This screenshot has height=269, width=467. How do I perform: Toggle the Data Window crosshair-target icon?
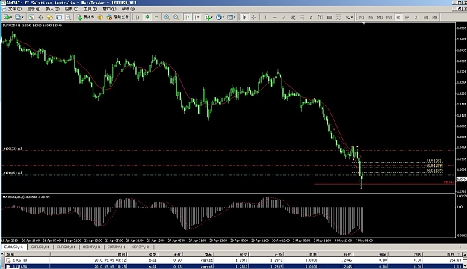[41, 17]
